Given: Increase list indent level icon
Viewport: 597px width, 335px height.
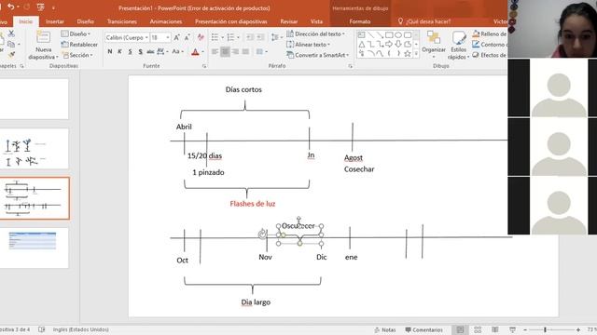Looking at the screenshot, I should click(x=260, y=37).
